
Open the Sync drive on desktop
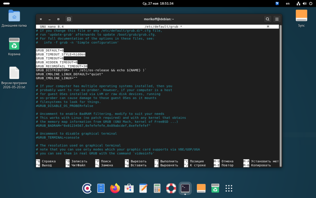301,18
